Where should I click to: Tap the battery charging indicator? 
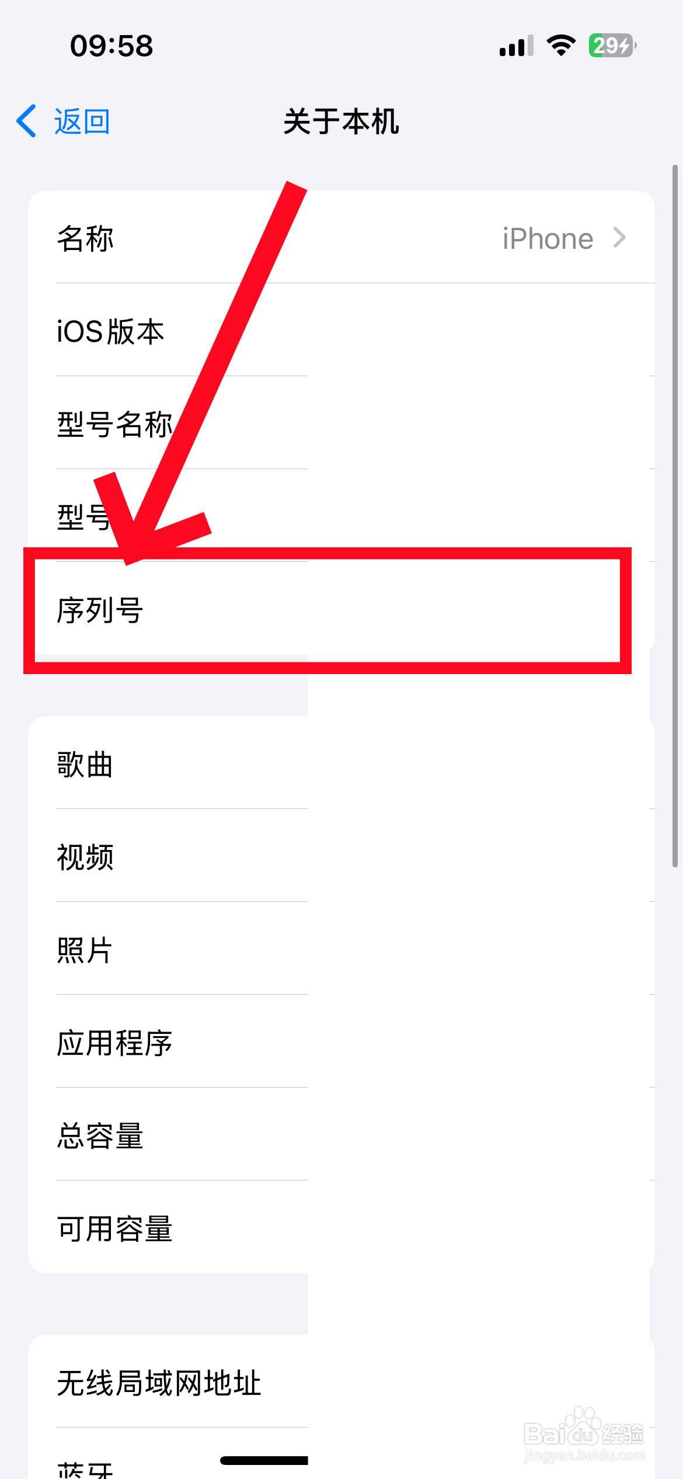click(612, 46)
